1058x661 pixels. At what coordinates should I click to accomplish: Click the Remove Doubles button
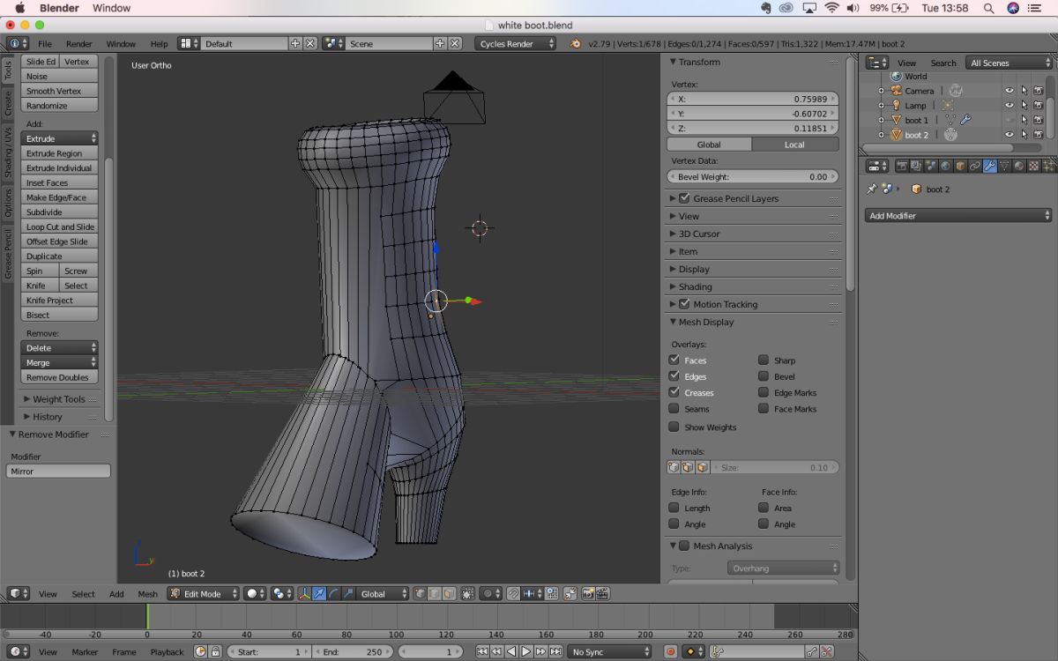59,377
